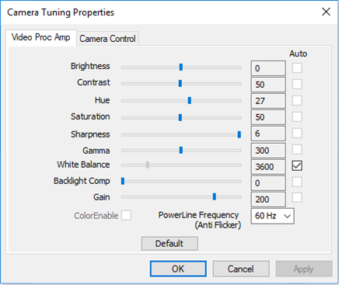339x285 pixels.
Task: Click the Gain slider handle
Action: [215, 196]
